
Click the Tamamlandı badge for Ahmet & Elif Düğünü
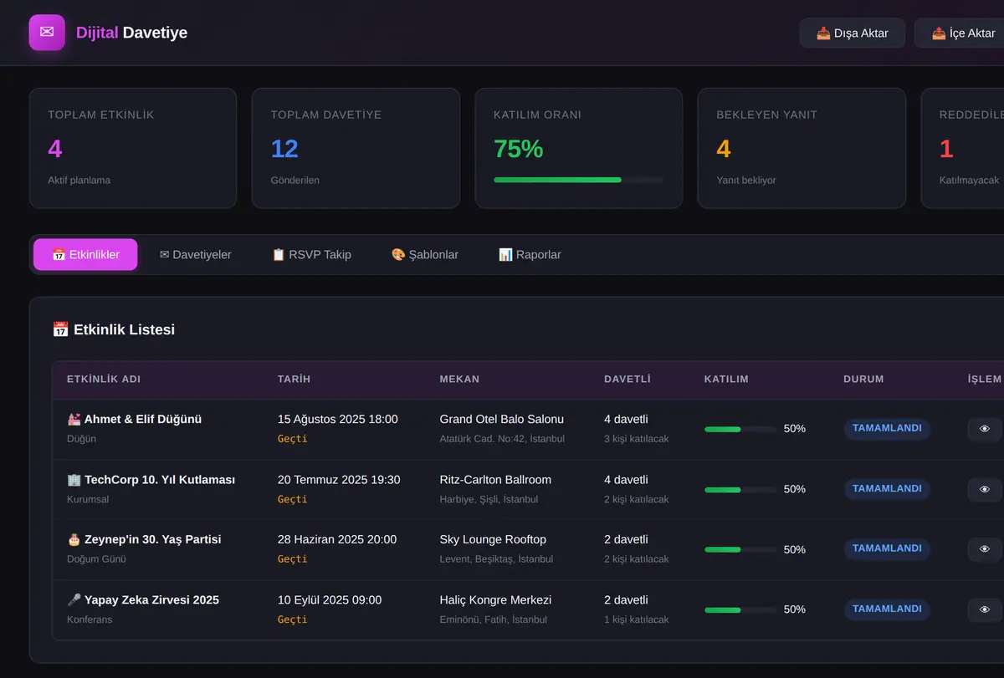(x=887, y=429)
